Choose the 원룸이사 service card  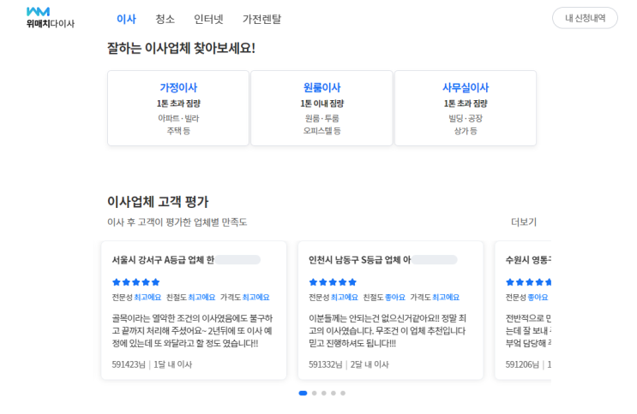coord(322,108)
